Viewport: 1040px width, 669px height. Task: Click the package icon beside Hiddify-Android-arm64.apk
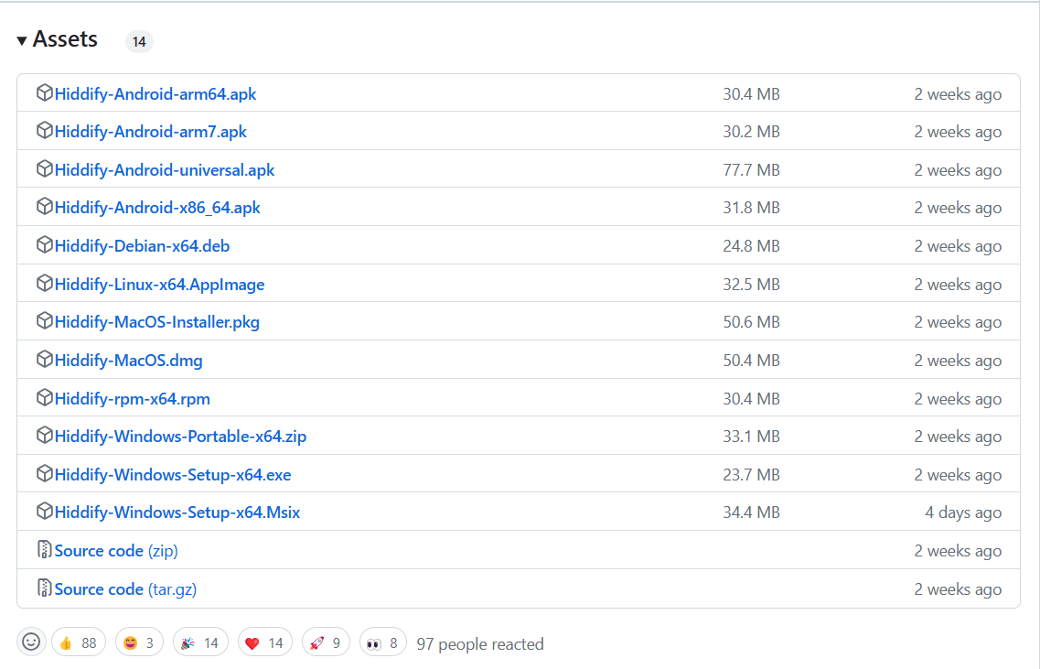click(44, 93)
